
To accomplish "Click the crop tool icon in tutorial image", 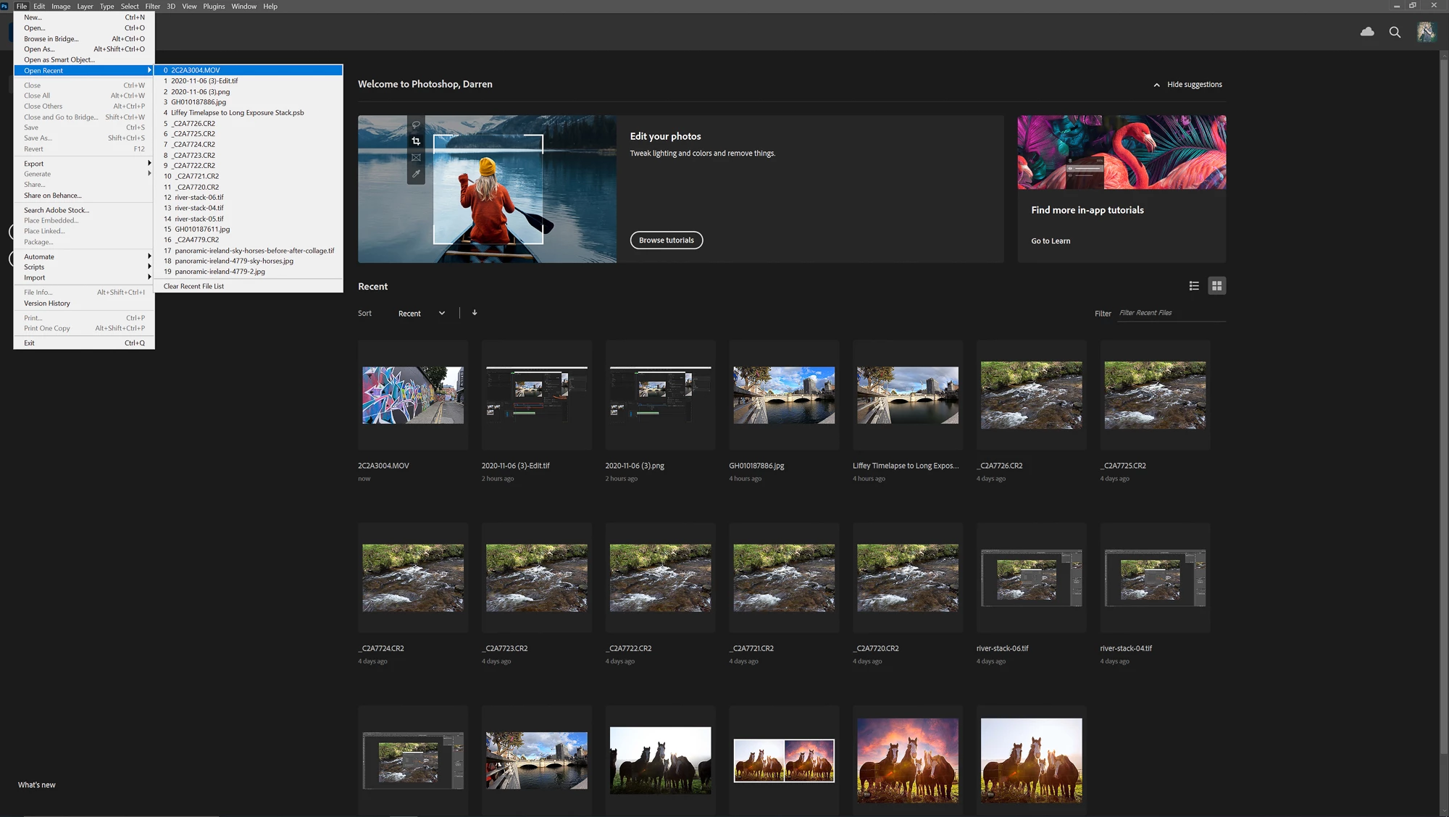I will (x=416, y=141).
